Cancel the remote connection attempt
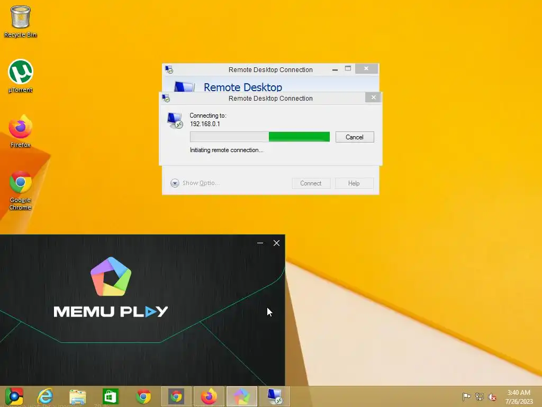The image size is (542, 407). point(355,137)
